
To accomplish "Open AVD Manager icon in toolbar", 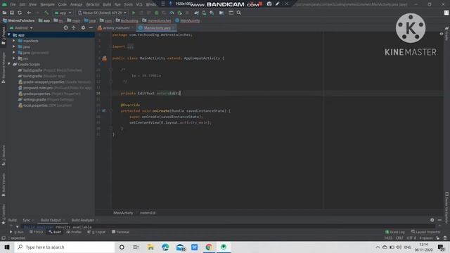I will [204, 13].
